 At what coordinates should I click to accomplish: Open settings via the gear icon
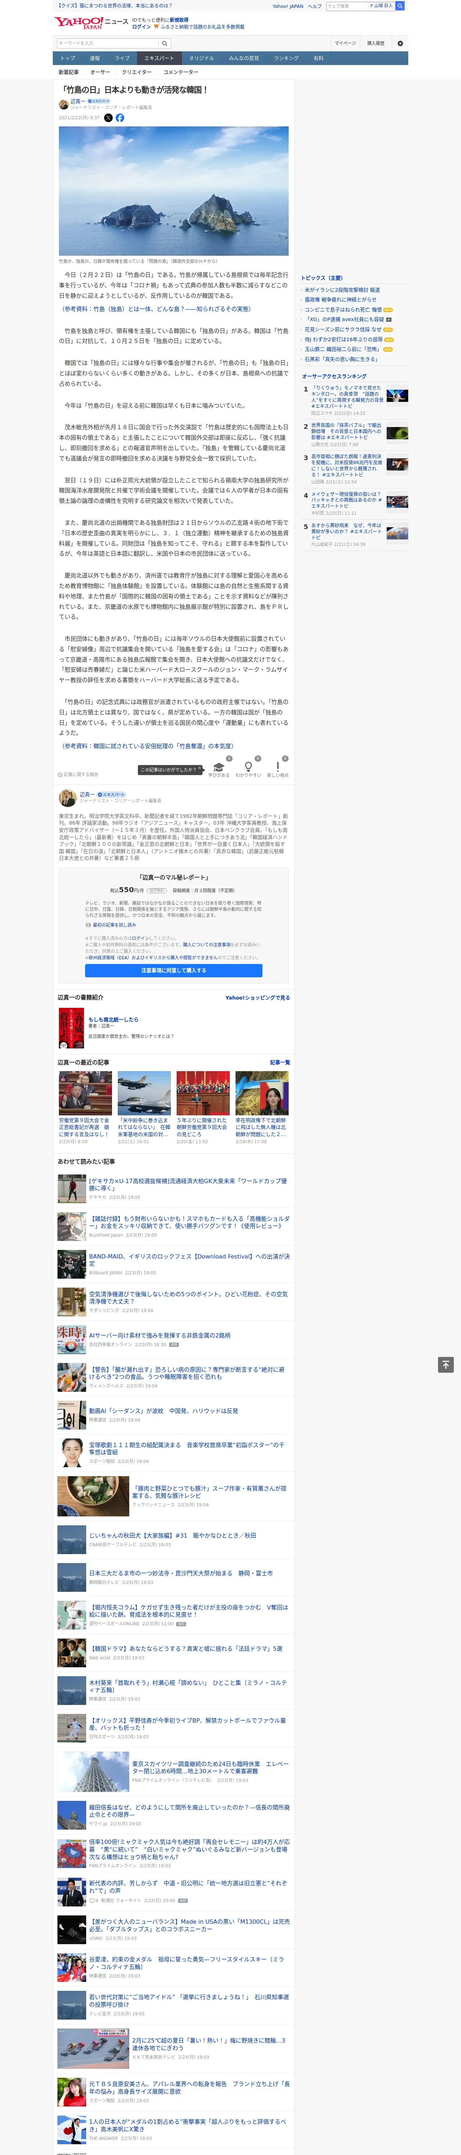click(x=400, y=43)
